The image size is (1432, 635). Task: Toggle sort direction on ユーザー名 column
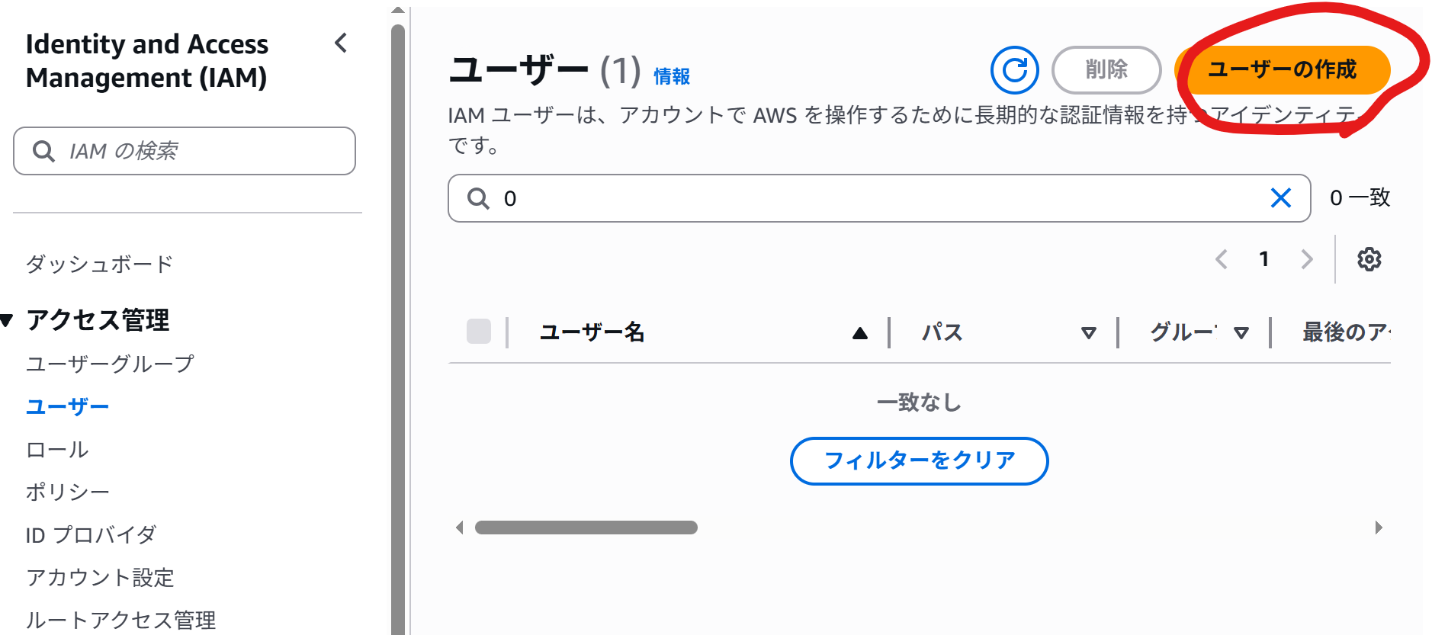point(860,332)
